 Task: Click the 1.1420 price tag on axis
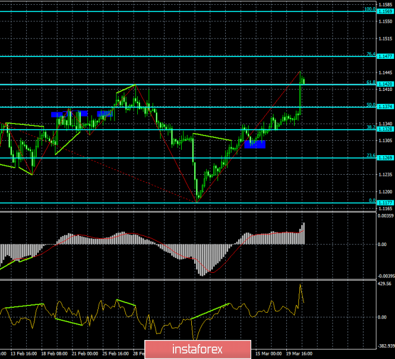point(385,84)
